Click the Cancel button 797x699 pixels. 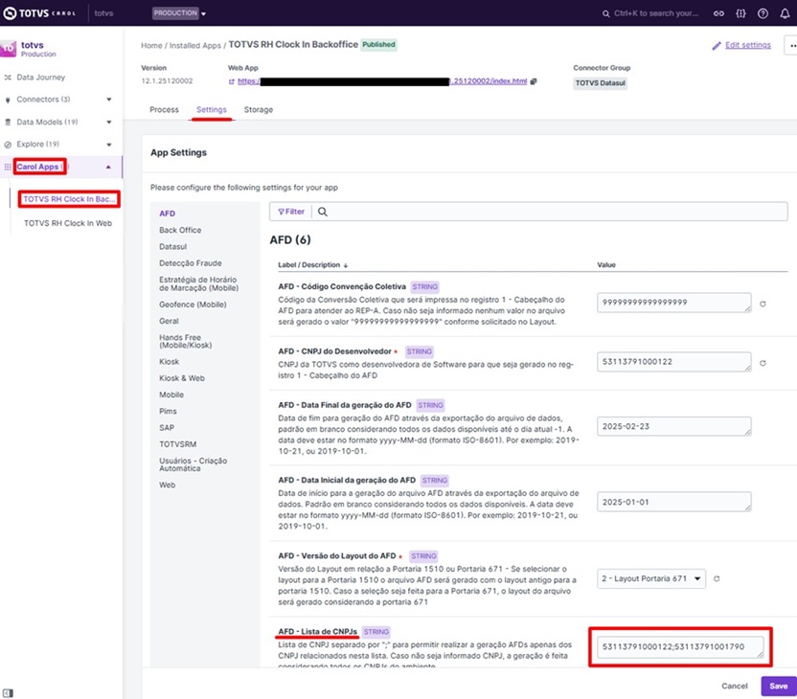(x=735, y=686)
